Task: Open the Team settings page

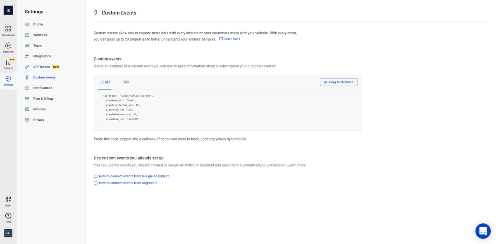Action: [x=37, y=45]
